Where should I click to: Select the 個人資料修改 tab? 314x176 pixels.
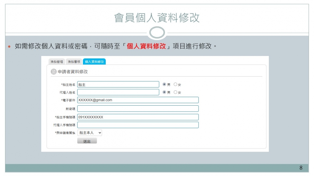pos(94,62)
